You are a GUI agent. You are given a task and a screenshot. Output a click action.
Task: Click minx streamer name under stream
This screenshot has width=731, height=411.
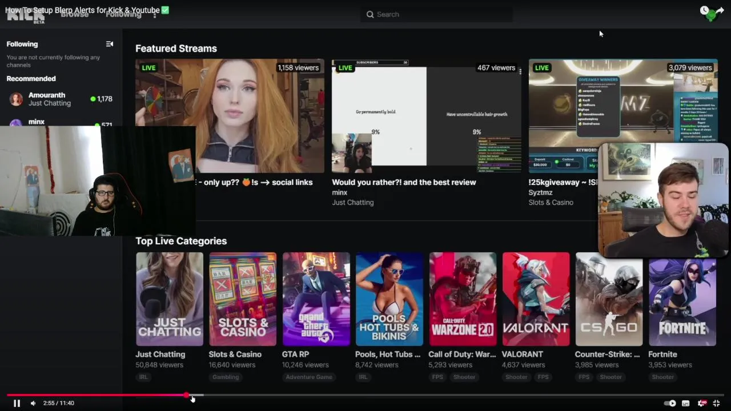(340, 193)
